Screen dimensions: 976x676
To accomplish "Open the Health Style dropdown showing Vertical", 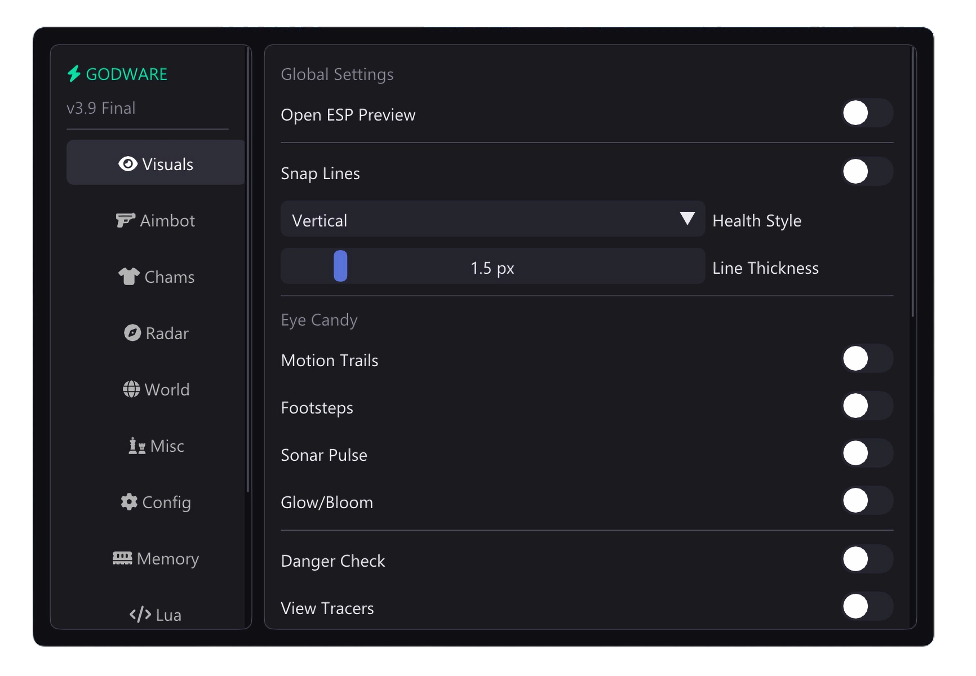I will coord(492,220).
